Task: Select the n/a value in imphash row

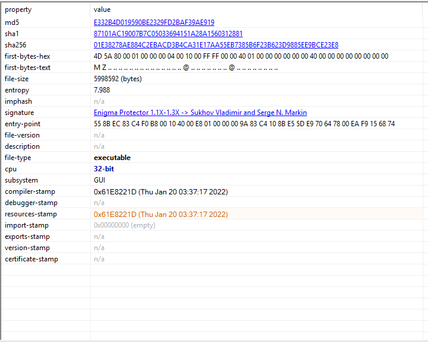Action: [99, 101]
